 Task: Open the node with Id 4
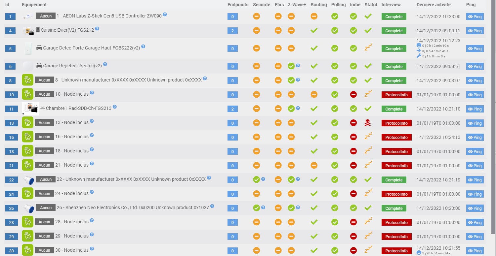pyautogui.click(x=11, y=31)
